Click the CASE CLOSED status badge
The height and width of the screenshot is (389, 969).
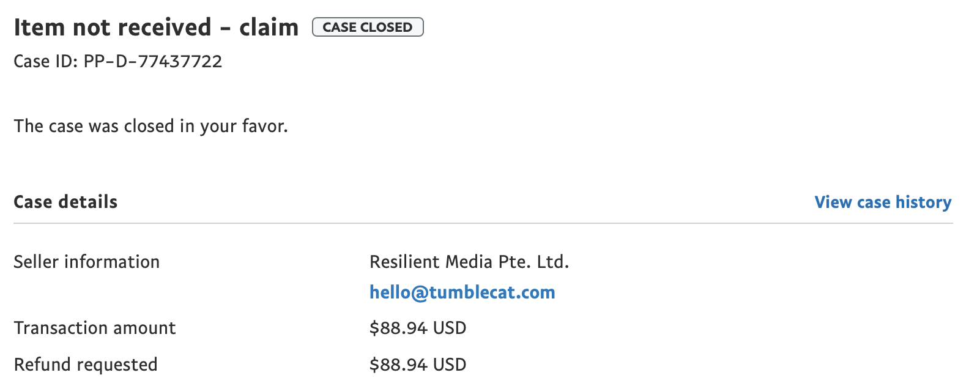point(368,28)
